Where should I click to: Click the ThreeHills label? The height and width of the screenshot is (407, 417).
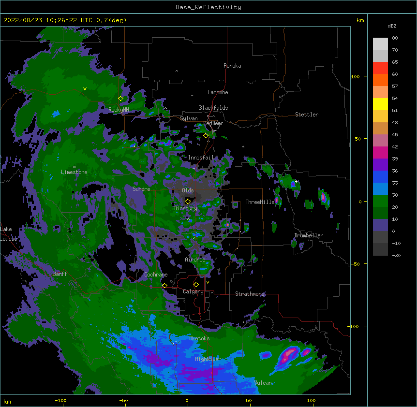tap(260, 202)
